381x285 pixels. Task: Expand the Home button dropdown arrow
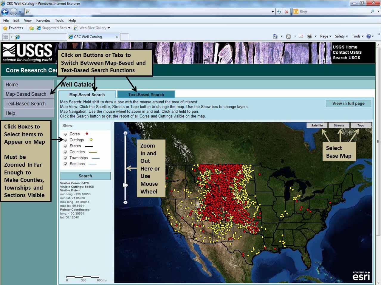(282, 36)
